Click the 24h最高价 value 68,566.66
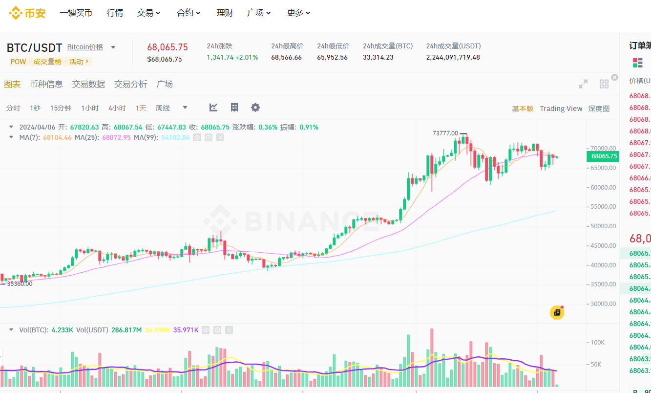 coord(287,57)
